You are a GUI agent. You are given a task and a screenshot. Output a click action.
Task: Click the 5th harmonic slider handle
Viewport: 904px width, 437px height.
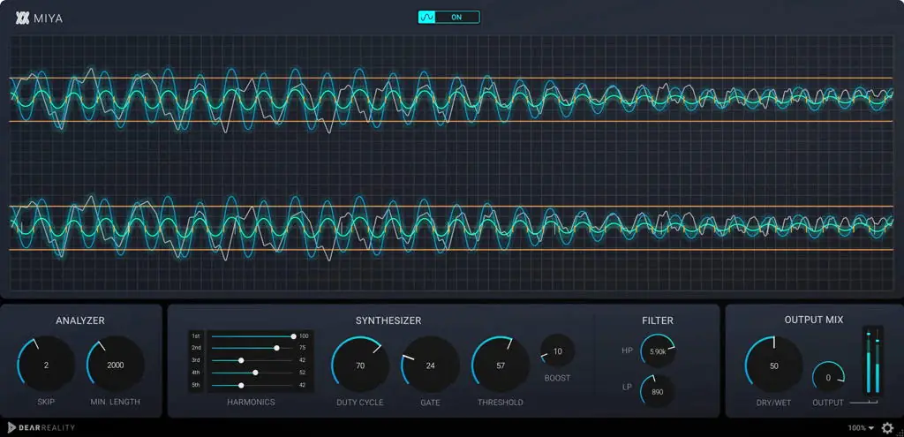tap(241, 385)
